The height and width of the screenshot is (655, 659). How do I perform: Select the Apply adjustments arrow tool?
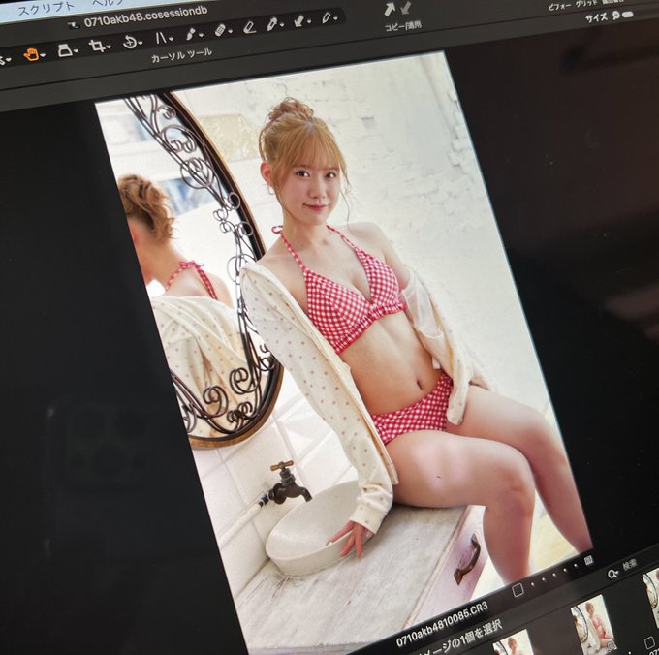[298, 21]
